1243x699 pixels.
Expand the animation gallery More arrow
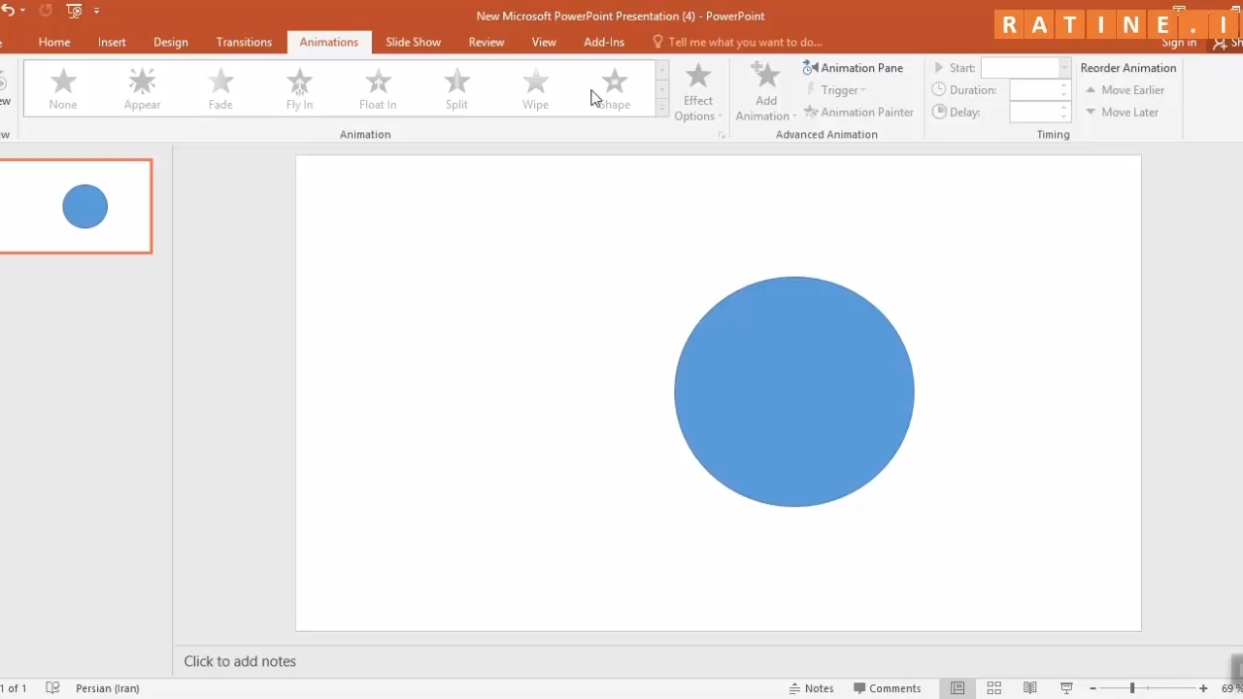(662, 110)
